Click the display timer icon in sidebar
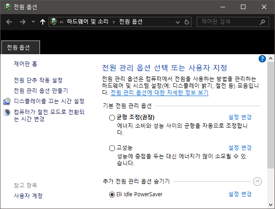 [x=7, y=102]
